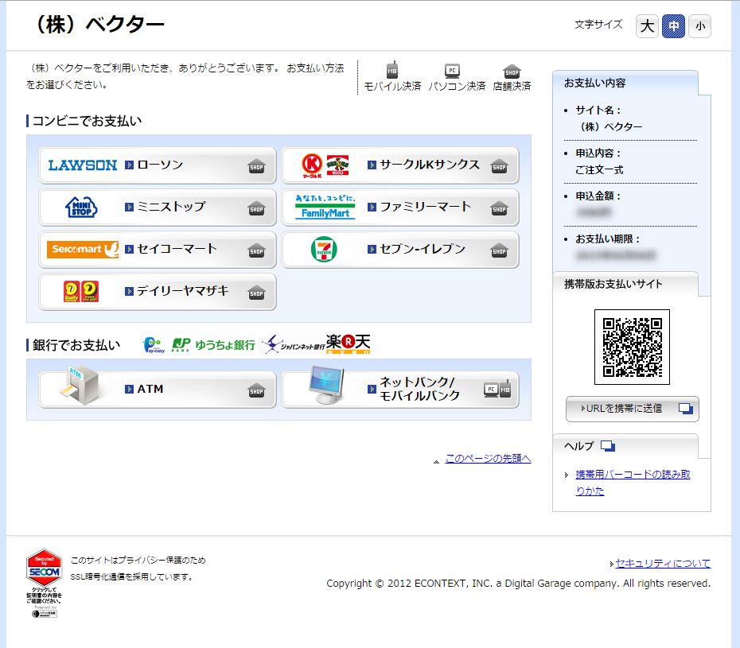Select the FamilyMart logo
Screen dimensions: 740x648
[x=325, y=207]
